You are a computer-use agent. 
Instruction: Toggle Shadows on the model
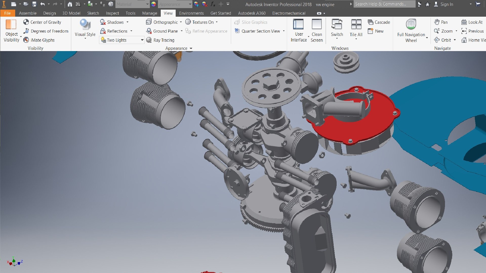click(112, 22)
